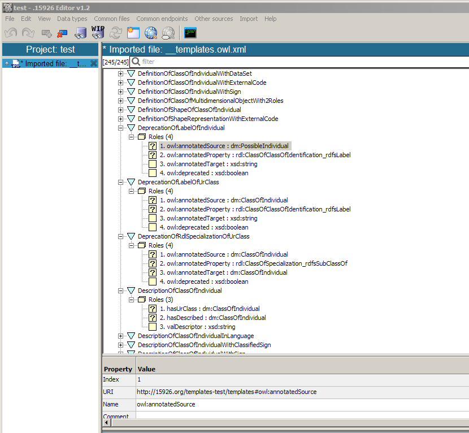Collapse Roles (3) under DescriptionOfClassOfIndividual
This screenshot has height=433, width=469.
coord(132,300)
